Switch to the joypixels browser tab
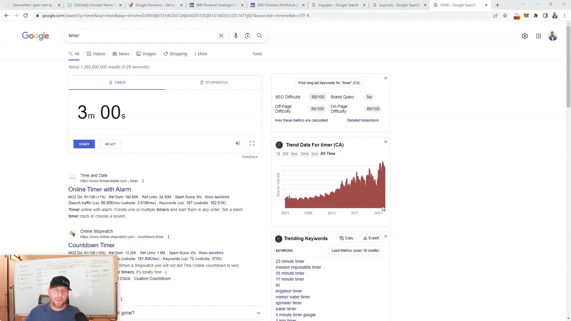The height and width of the screenshot is (321, 571). pos(399,5)
